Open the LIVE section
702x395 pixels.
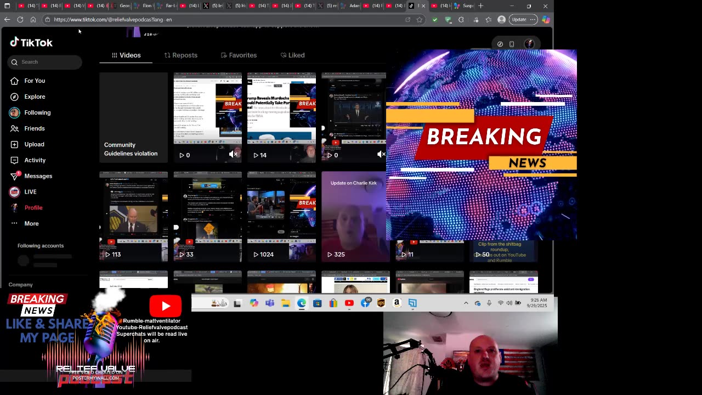point(30,192)
